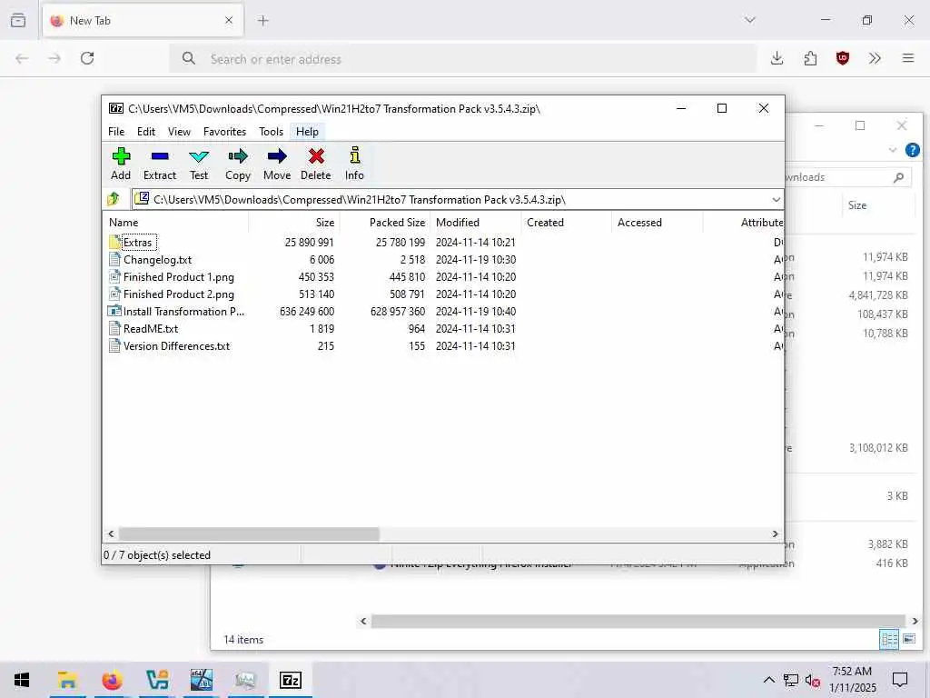Click the 7-Zip horizontal scrollbar thumb
Screen dimensions: 930x698
249,534
